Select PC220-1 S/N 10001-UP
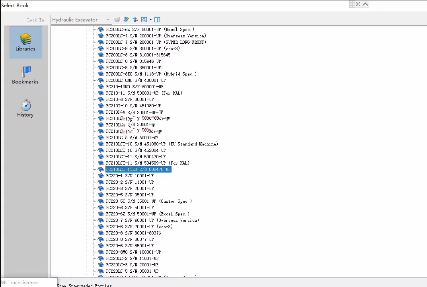Screen dimensions: 427x287 point(130,176)
